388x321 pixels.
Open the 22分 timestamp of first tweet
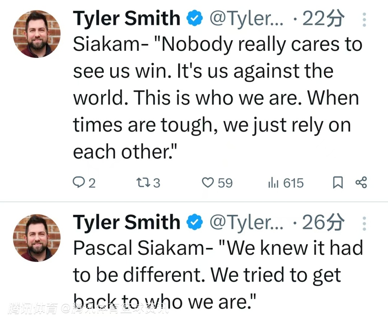tap(323, 19)
